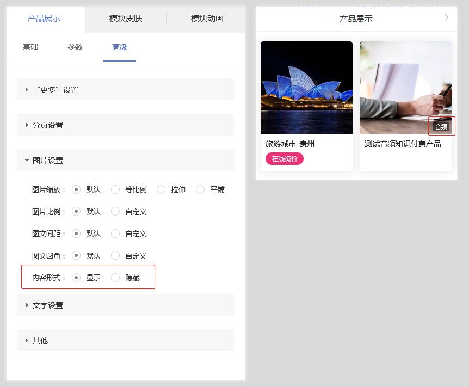Click the 图文间距 label

(49, 234)
